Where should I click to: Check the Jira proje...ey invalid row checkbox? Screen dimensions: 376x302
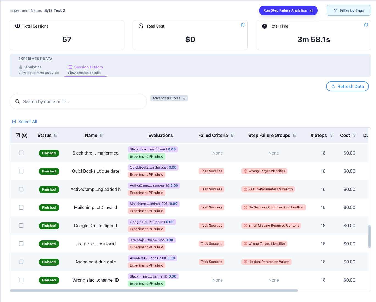[x=21, y=244]
